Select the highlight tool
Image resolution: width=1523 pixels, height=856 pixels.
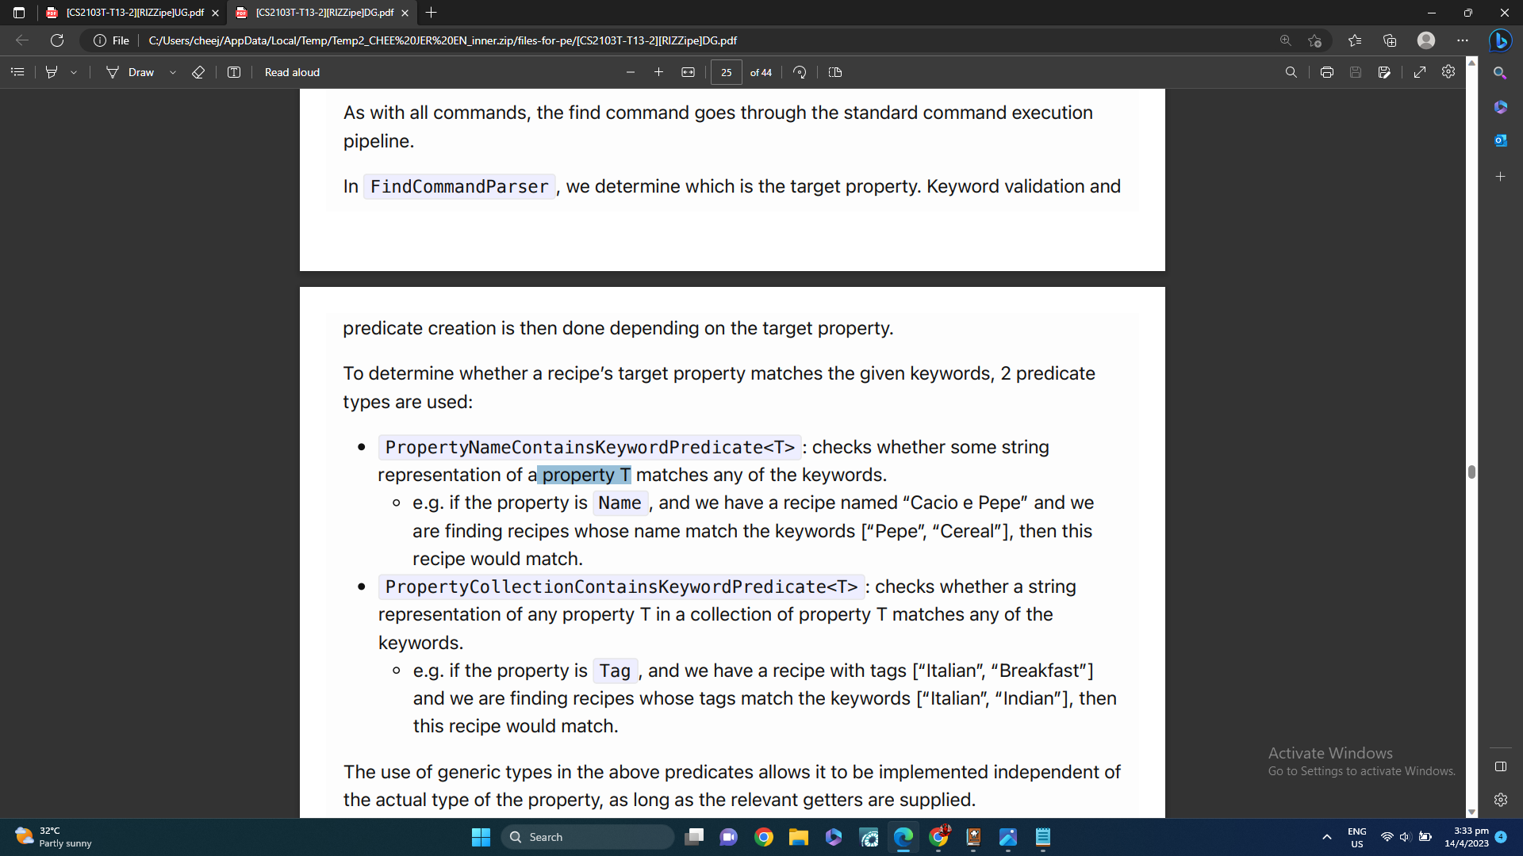click(x=52, y=72)
